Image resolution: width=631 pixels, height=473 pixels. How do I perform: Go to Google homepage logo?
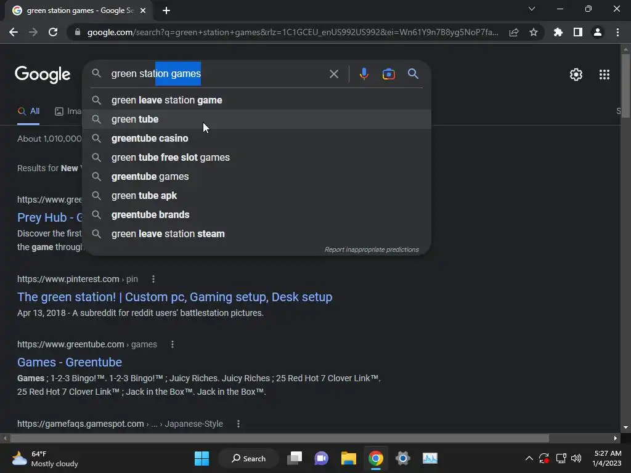[x=43, y=75]
